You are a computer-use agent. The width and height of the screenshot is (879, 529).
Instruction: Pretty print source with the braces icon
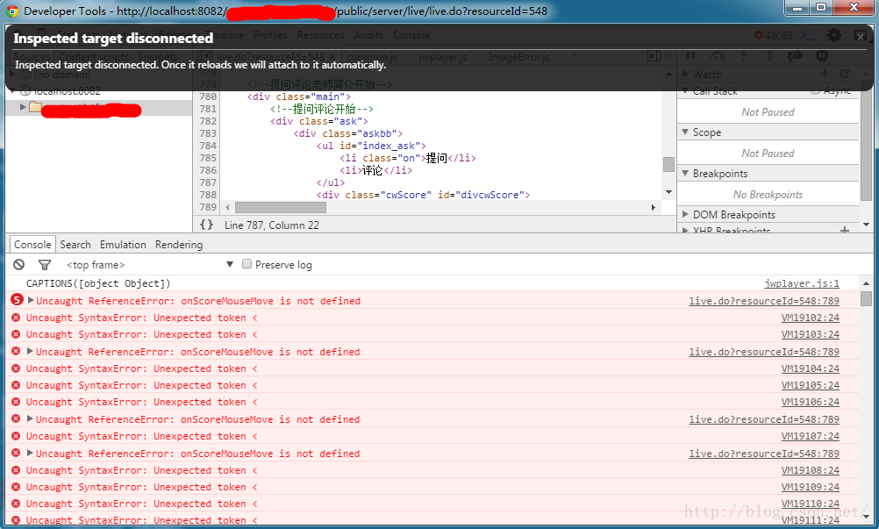(206, 225)
